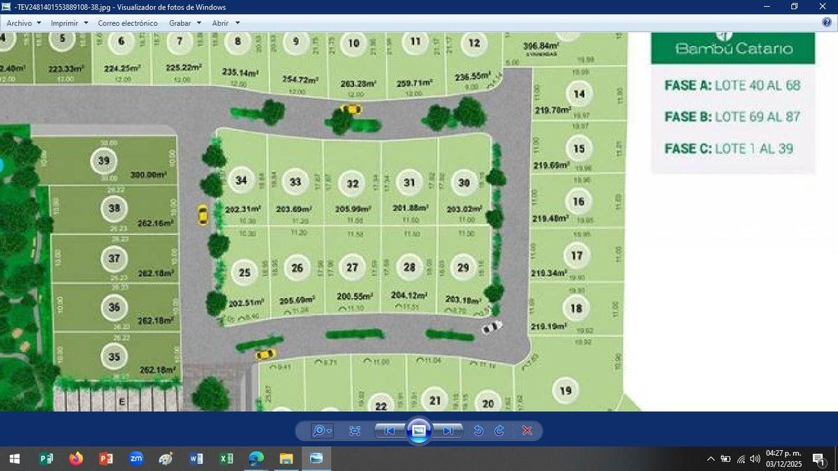Go to the previous photo
Screen dimensions: 838x471
pos(389,431)
